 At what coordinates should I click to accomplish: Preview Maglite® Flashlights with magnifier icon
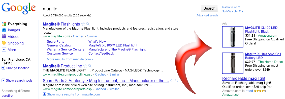[x=88, y=24]
